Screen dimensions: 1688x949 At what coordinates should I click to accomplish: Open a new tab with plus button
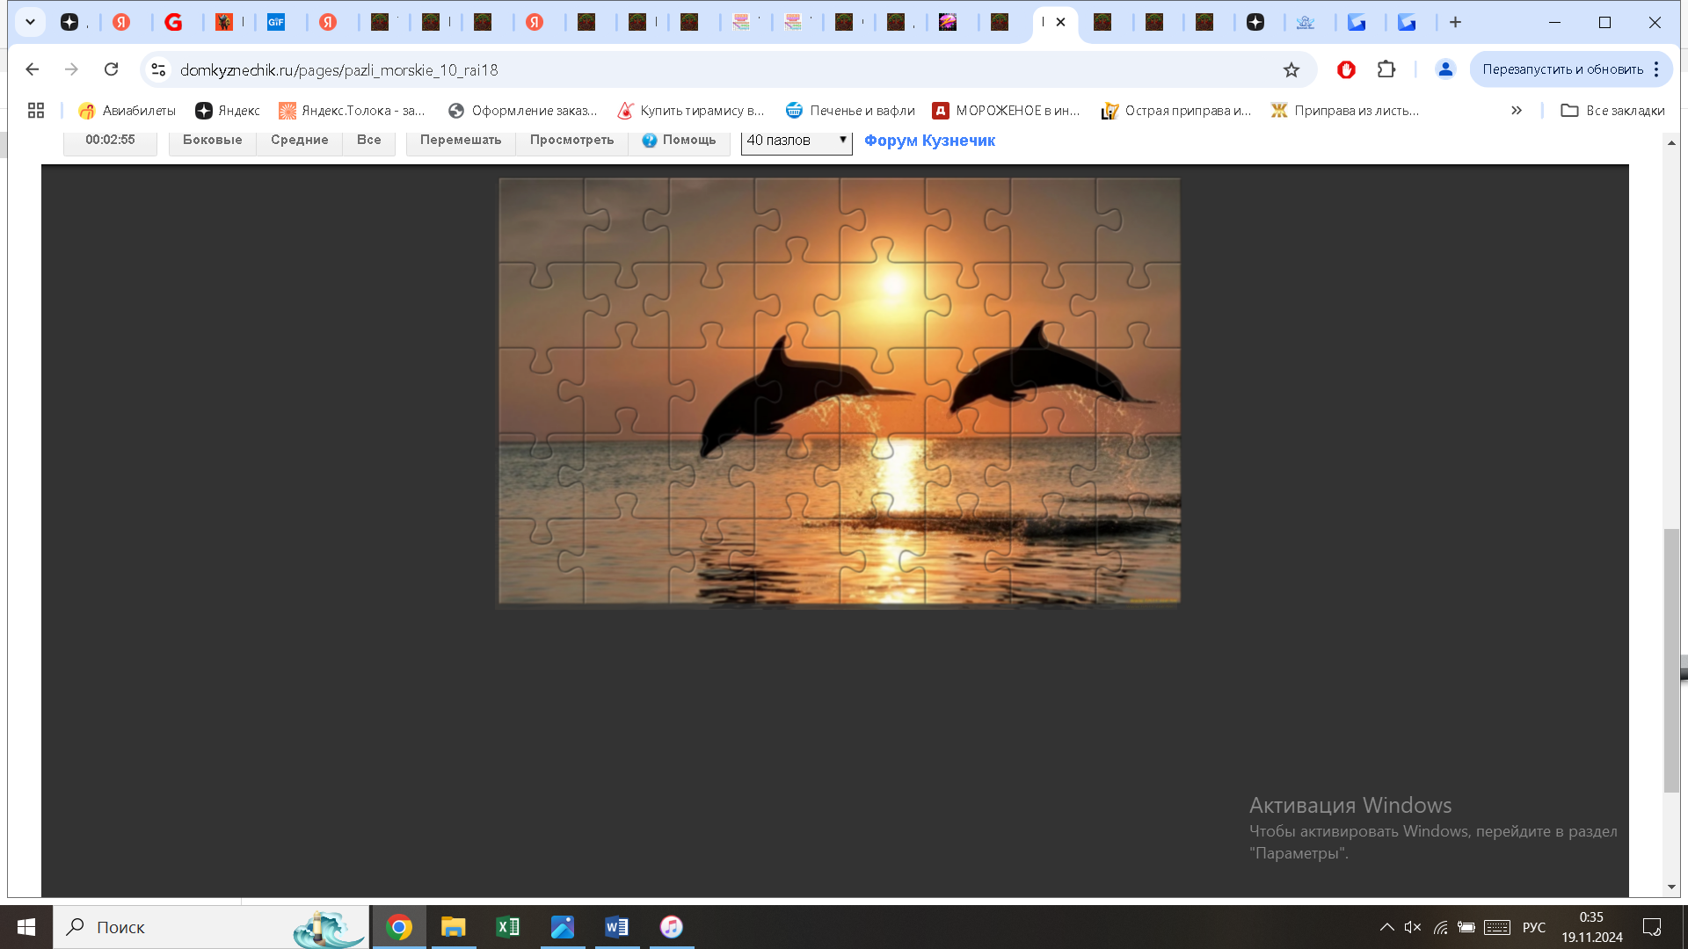coord(1455,22)
